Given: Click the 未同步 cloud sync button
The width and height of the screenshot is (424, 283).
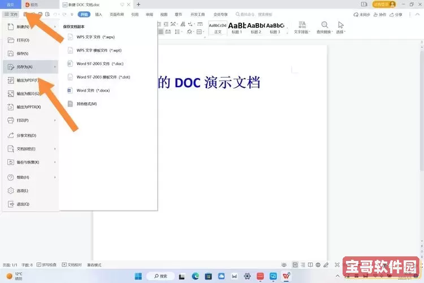Looking at the screenshot, I should [x=362, y=15].
